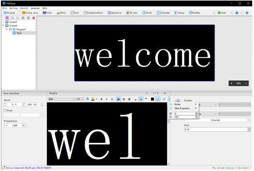Add a SingleLineText area

[93, 13]
